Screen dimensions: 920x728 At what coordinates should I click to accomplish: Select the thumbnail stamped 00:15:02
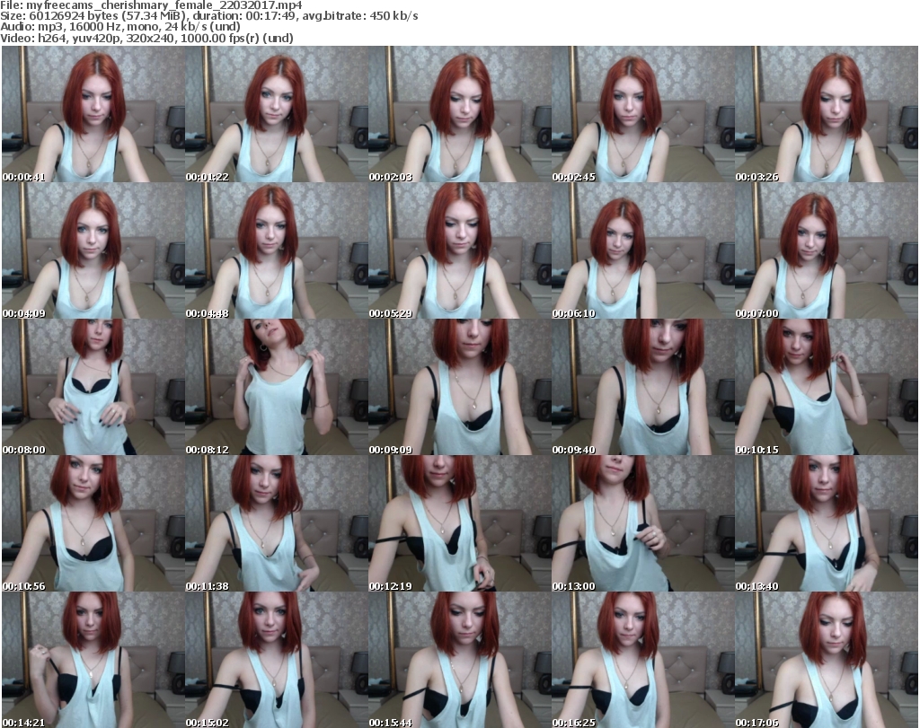coord(277,660)
